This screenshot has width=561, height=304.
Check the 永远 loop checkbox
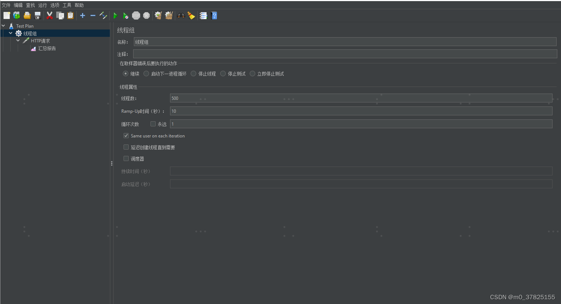coord(153,124)
